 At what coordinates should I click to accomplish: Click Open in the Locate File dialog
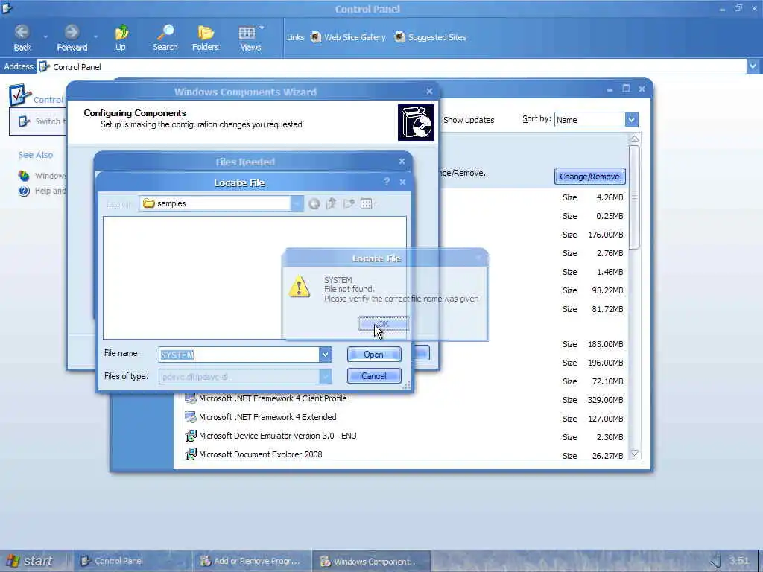pyautogui.click(x=374, y=354)
